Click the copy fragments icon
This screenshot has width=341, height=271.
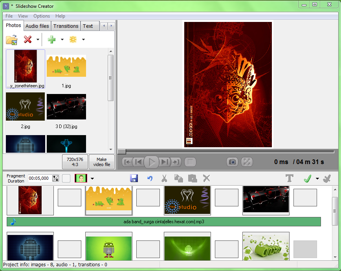(178, 179)
